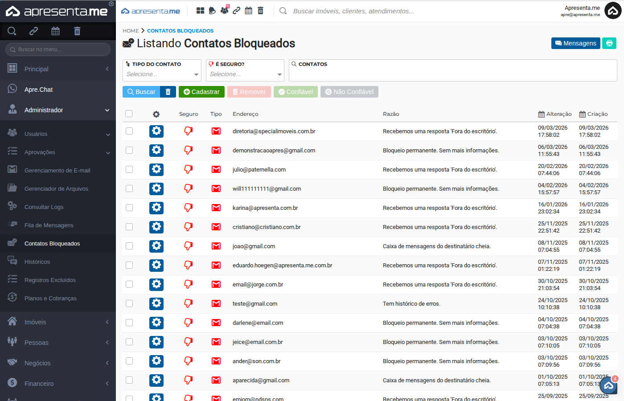Viewport: 624px width, 401px height.
Task: Select the checkbox next to karina@apresenta.com.br
Action: [129, 208]
